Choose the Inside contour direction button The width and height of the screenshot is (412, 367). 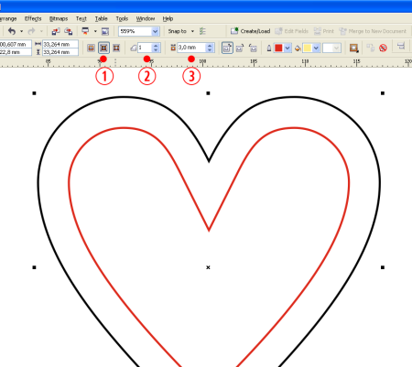point(103,48)
